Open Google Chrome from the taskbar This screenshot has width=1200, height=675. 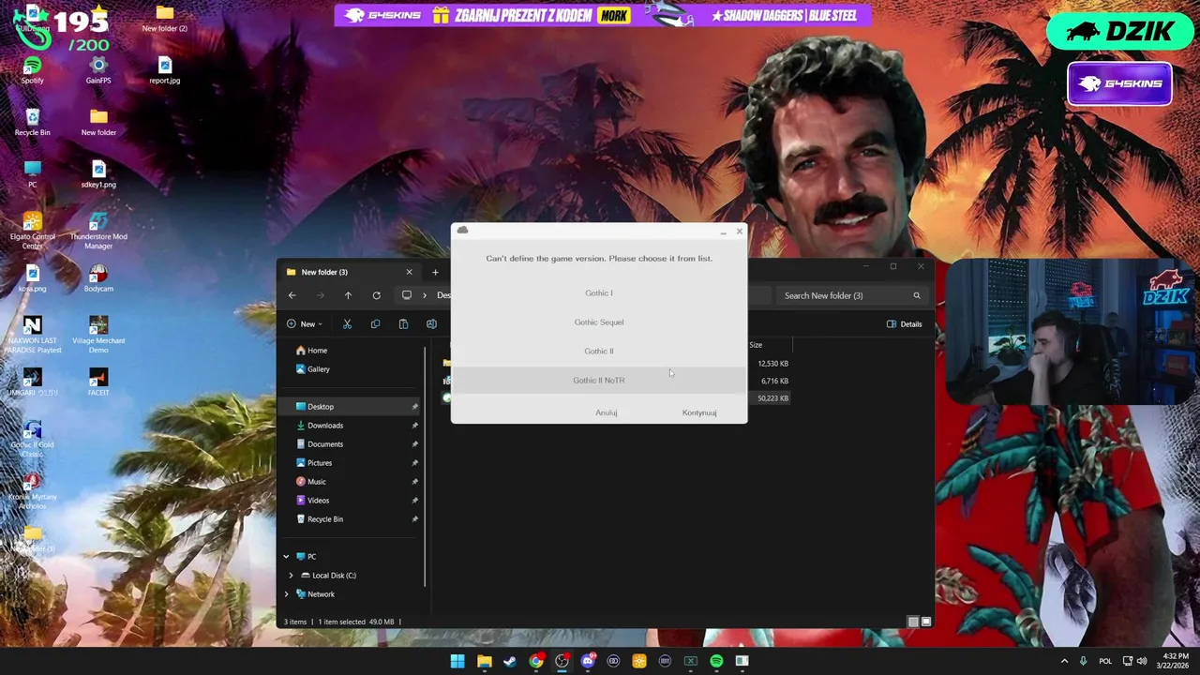[x=535, y=661]
